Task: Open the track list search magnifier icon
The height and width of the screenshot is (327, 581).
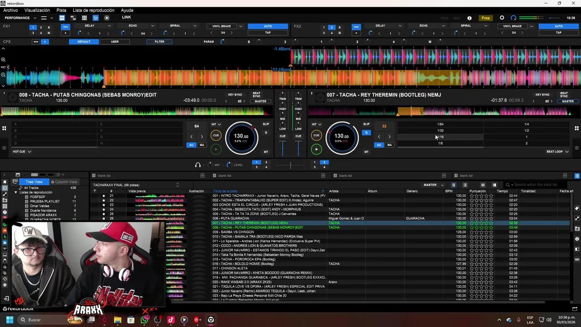Action: tap(508, 185)
